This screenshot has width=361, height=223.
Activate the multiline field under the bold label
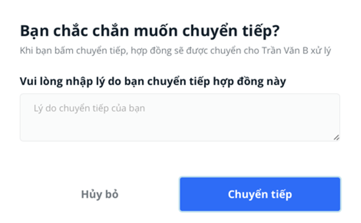(180, 117)
